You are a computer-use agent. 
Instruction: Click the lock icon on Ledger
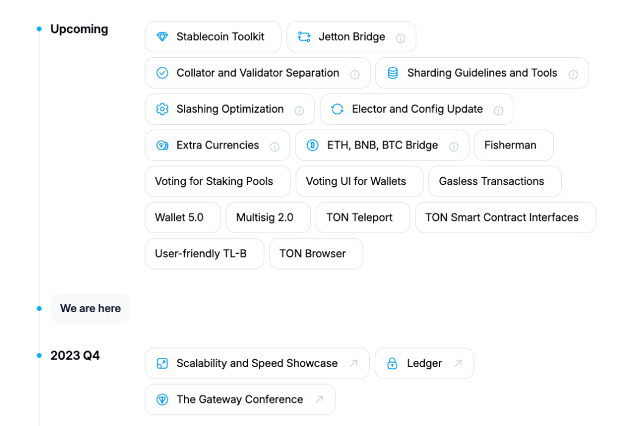coord(392,363)
